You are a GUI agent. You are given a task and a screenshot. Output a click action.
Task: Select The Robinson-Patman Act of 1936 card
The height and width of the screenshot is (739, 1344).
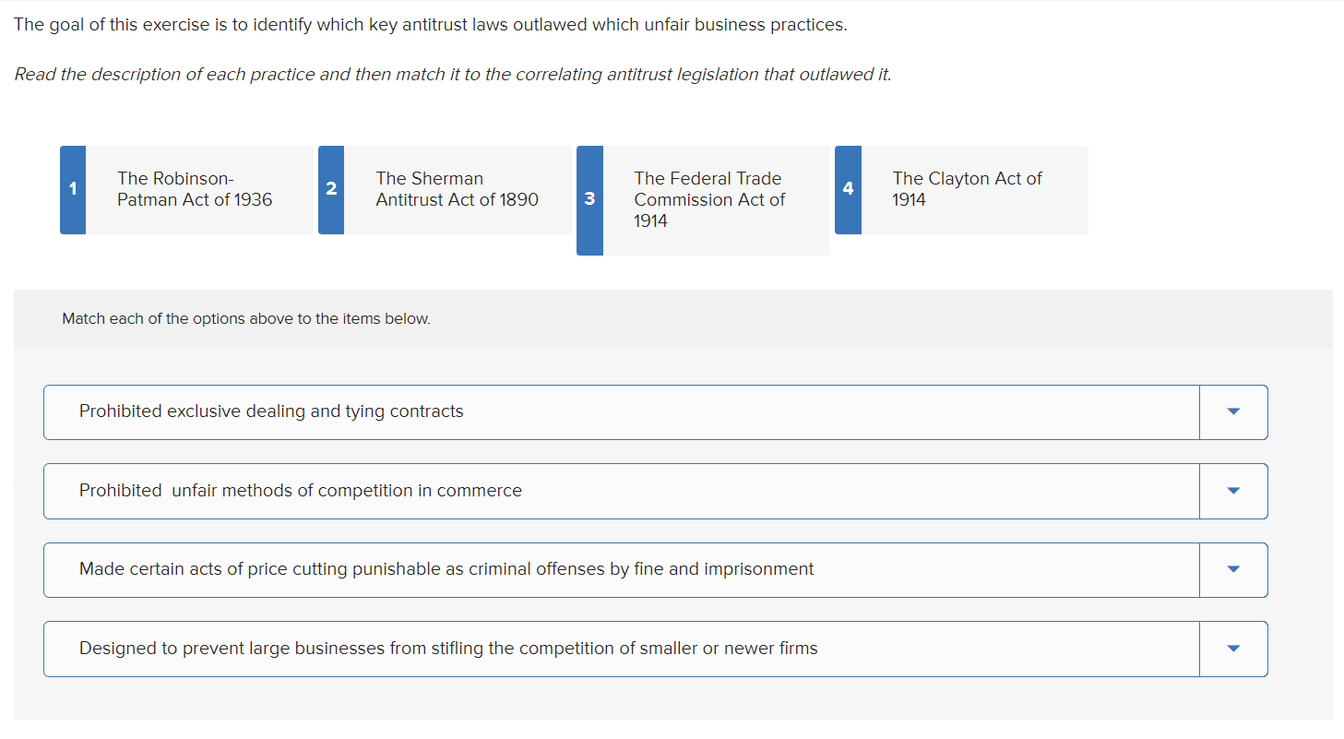pyautogui.click(x=194, y=189)
